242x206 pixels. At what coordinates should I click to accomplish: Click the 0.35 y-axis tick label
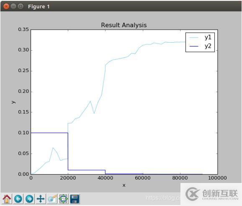(x=23, y=29)
